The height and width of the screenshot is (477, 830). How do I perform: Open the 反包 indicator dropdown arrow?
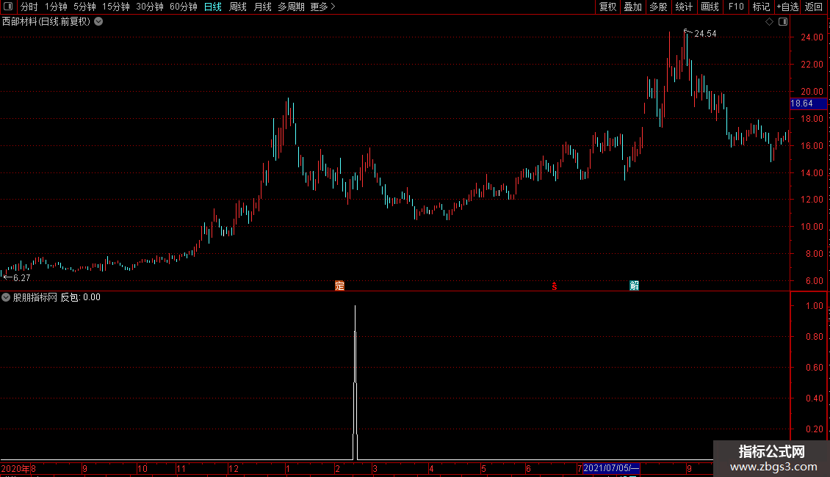6,297
